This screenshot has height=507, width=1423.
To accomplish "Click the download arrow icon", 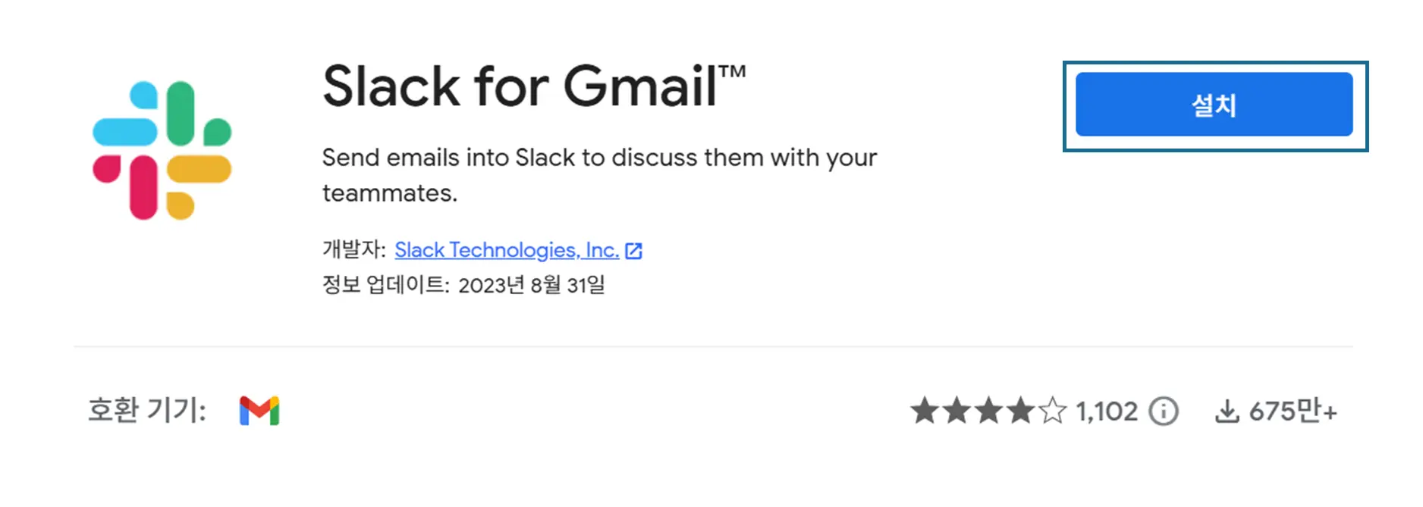I will 1227,412.
